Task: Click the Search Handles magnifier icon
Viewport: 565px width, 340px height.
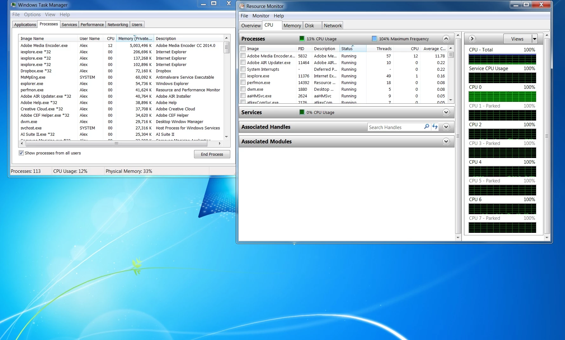Action: click(427, 127)
